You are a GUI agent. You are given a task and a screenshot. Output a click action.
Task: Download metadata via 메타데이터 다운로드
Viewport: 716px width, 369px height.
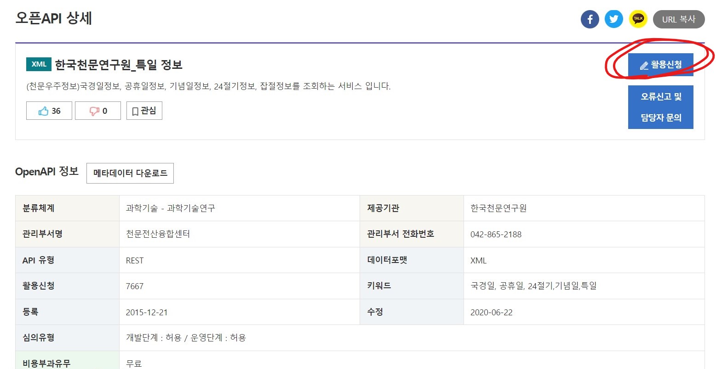(130, 173)
